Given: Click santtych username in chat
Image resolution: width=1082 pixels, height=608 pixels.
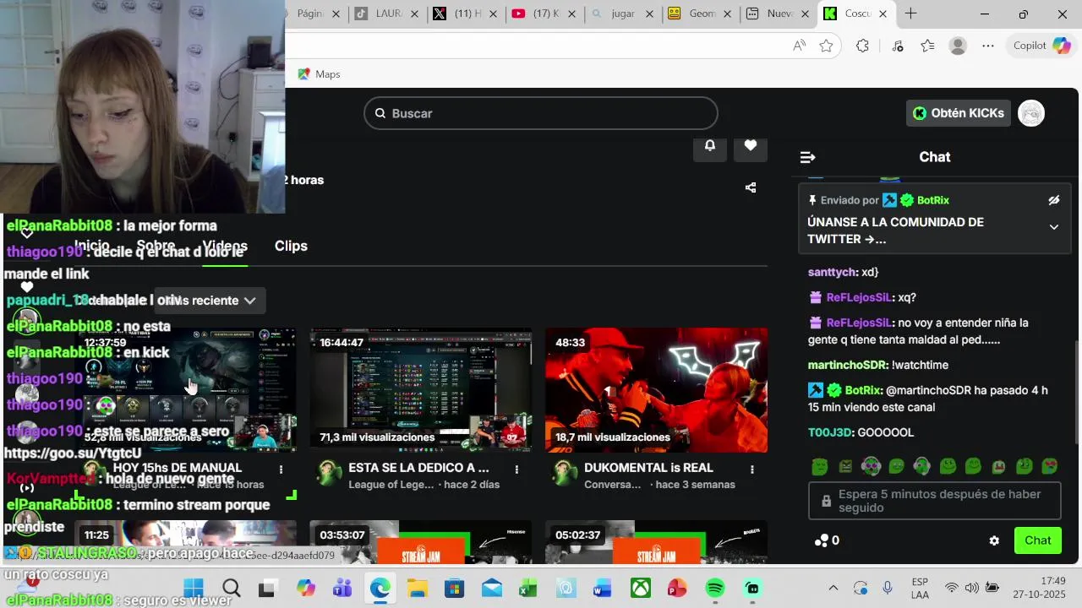Looking at the screenshot, I should pyautogui.click(x=833, y=272).
